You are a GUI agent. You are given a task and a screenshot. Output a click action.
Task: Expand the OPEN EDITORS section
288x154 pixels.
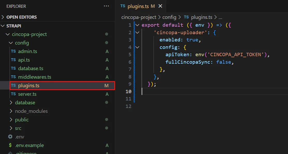57,17
